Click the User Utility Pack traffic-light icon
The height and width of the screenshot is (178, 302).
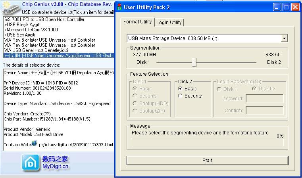point(119,7)
